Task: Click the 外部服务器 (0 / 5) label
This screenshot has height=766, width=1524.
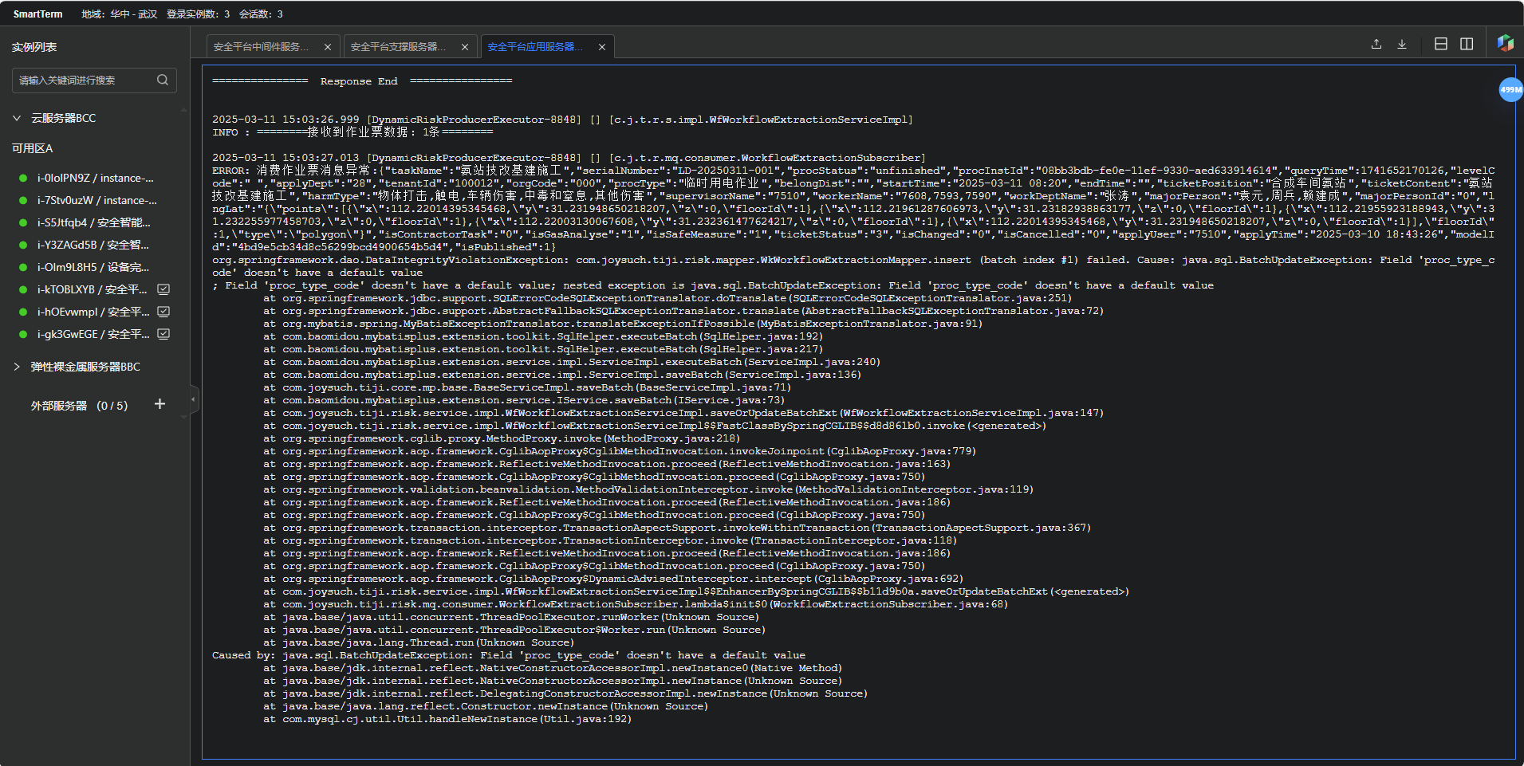Action: [x=79, y=405]
